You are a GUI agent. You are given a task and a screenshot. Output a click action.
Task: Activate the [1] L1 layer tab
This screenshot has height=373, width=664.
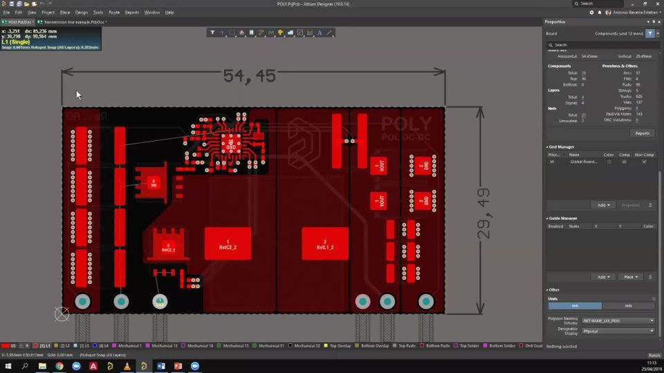42,345
